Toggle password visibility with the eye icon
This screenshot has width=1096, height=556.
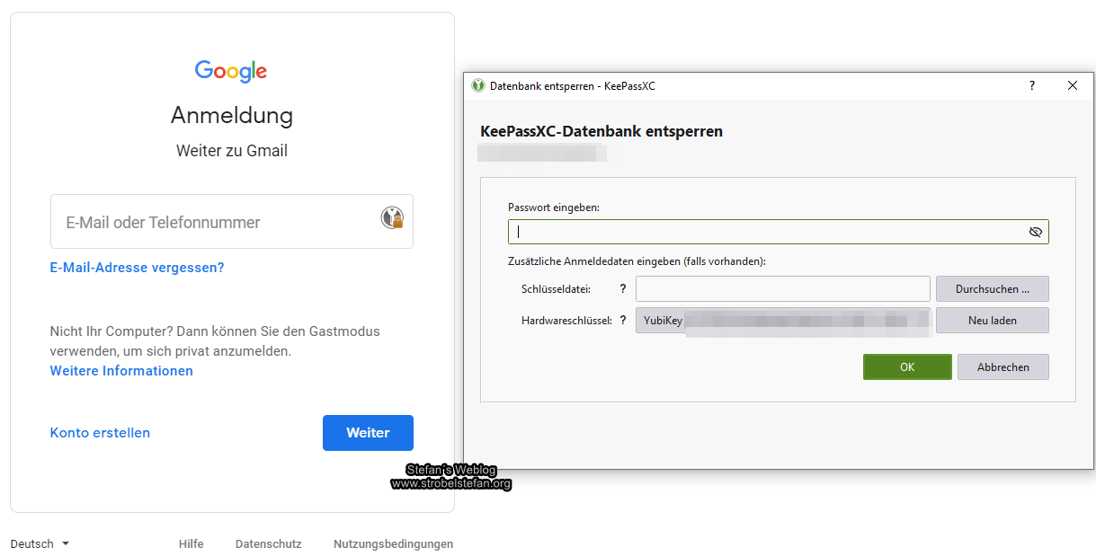1035,231
